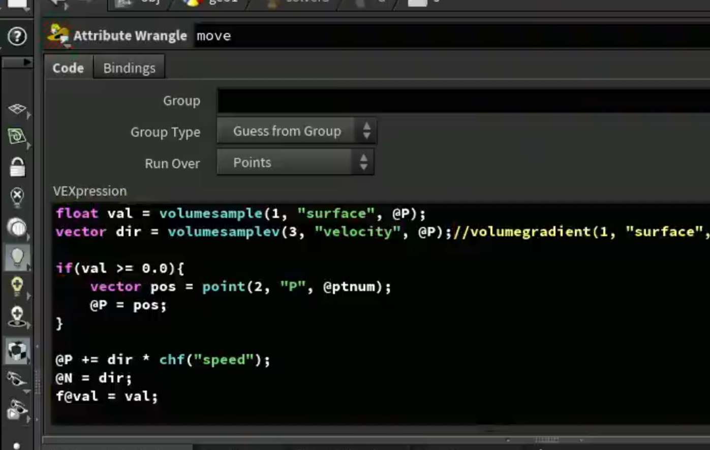Screen dimensions: 710x450
Task: Click the help question mark icon
Action: 17,37
